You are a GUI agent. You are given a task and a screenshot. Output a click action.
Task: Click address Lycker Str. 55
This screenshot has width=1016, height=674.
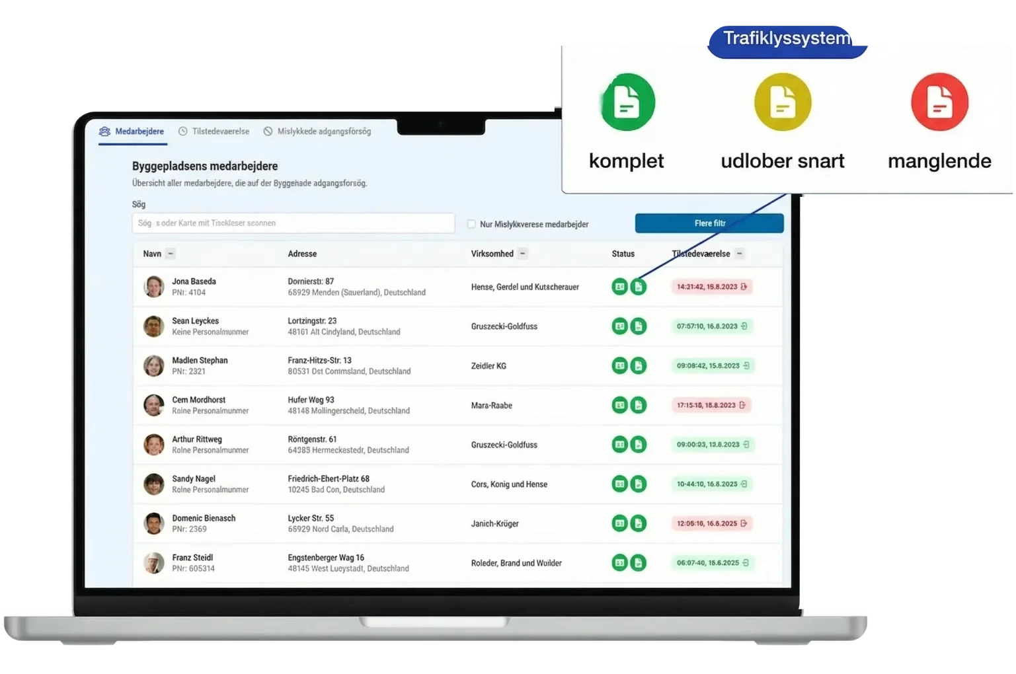tap(311, 519)
